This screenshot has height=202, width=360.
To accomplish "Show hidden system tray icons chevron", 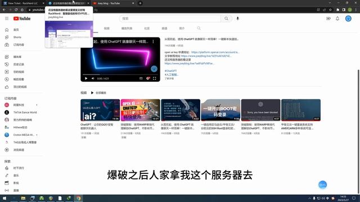I will pyautogui.click(x=309, y=198).
